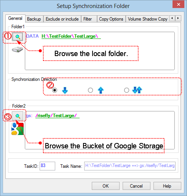187x196 pixels.
Task: Click the Folder2 browse magnifier button
Action: pos(18,116)
